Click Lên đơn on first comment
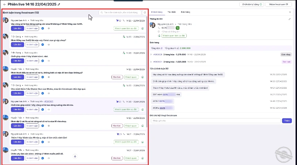The width and height of the screenshot is (297, 165). [x=17, y=28]
